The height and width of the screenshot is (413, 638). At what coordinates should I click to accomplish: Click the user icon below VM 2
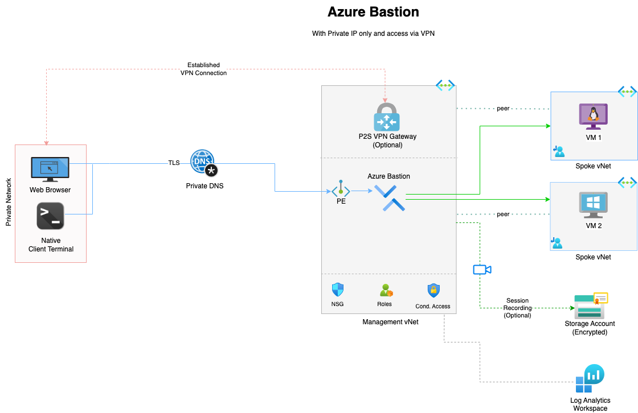pyautogui.click(x=557, y=243)
